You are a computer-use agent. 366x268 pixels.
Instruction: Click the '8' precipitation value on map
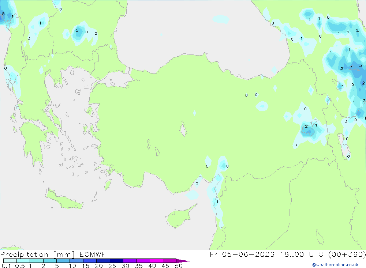pos(3,14)
